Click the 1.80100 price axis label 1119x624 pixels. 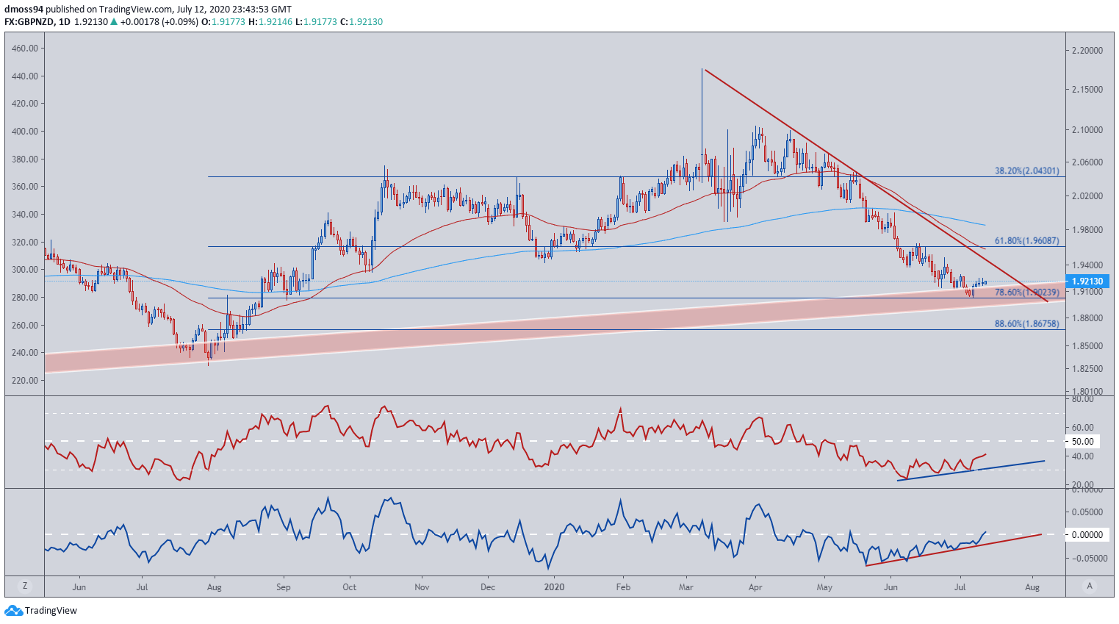[1087, 392]
